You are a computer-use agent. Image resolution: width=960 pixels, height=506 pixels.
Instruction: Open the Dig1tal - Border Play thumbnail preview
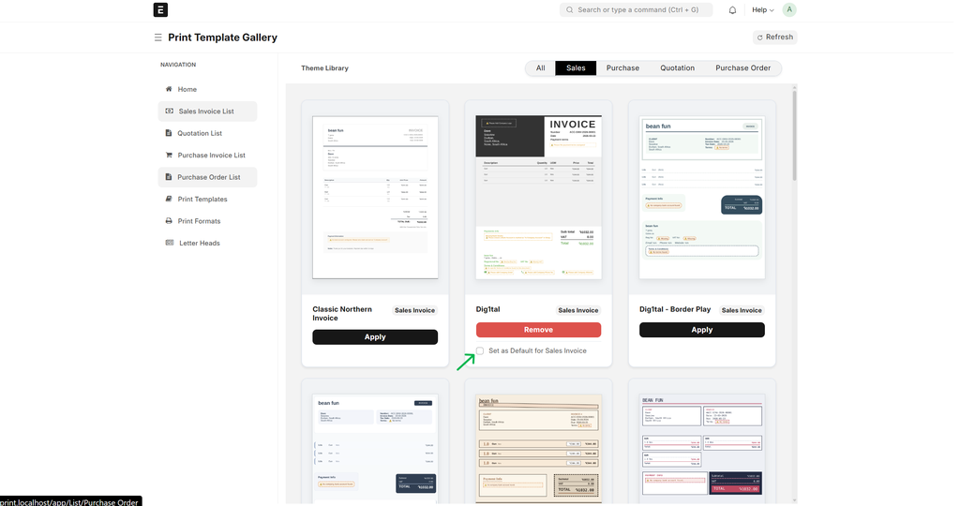pyautogui.click(x=701, y=198)
